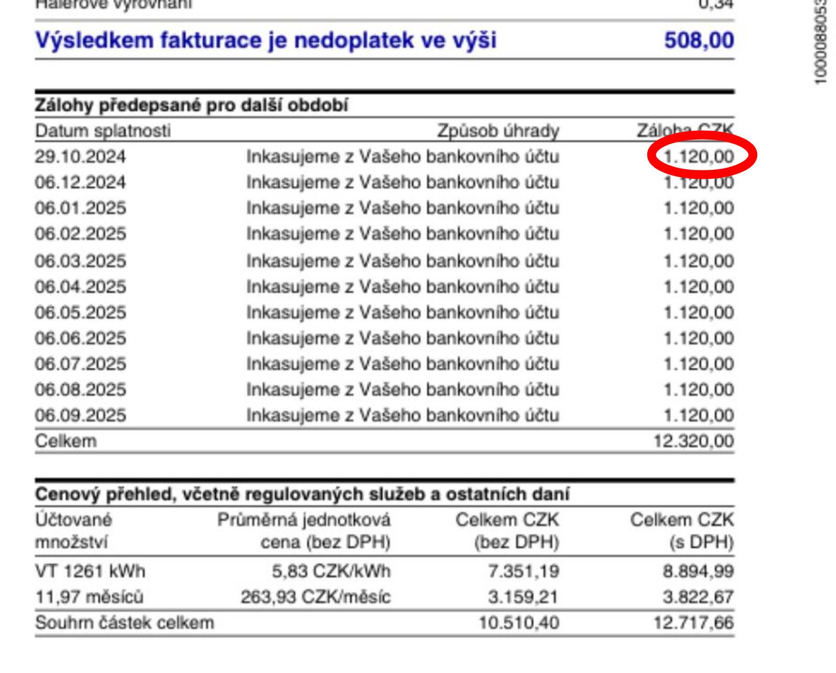Click the unit price 5,83 CZK/kWh
The height and width of the screenshot is (673, 836).
(331, 571)
